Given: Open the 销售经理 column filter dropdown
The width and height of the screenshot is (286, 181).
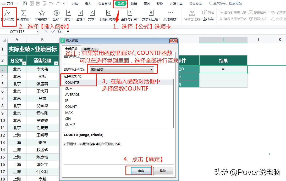Looking at the screenshot, I should click(x=56, y=64).
